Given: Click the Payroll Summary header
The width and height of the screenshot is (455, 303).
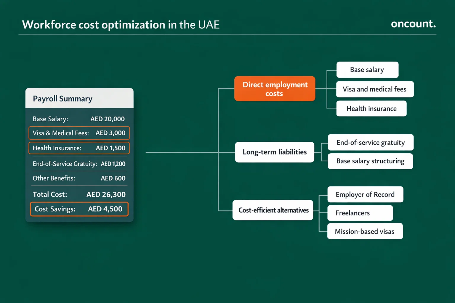Looking at the screenshot, I should (63, 99).
